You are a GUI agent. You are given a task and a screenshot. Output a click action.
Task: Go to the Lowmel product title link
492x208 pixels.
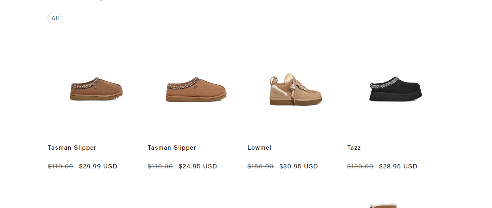click(x=259, y=148)
